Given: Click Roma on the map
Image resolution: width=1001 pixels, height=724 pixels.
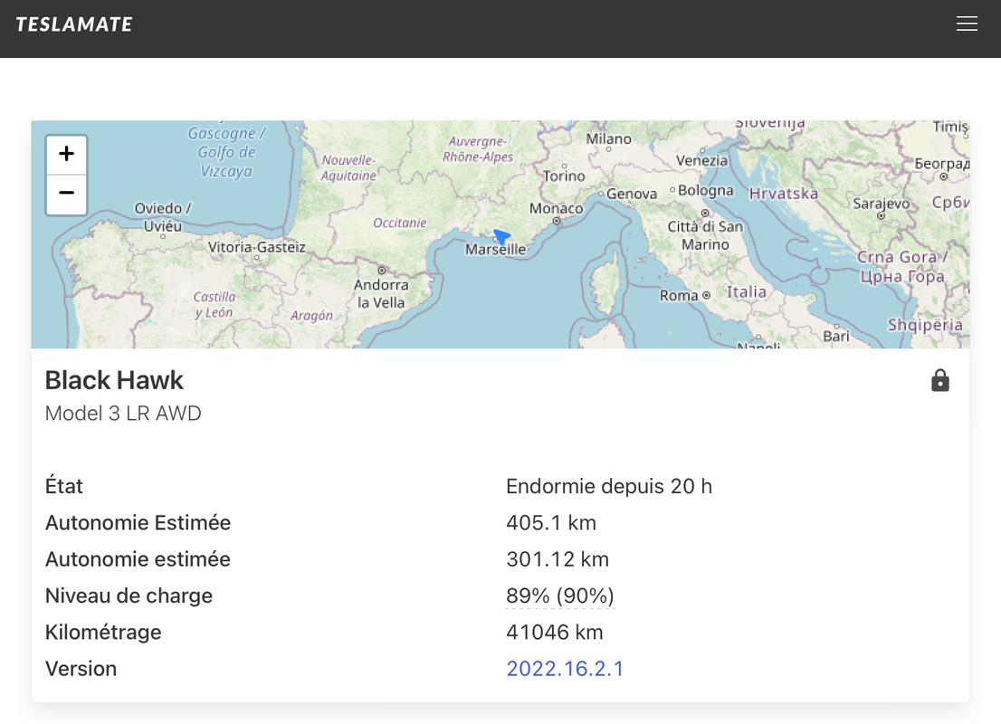Looking at the screenshot, I should pyautogui.click(x=679, y=296).
